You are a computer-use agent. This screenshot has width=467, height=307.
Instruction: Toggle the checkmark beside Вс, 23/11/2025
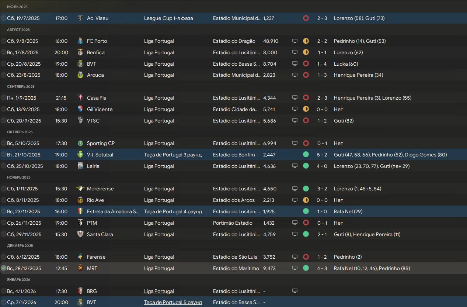pyautogui.click(x=4, y=211)
